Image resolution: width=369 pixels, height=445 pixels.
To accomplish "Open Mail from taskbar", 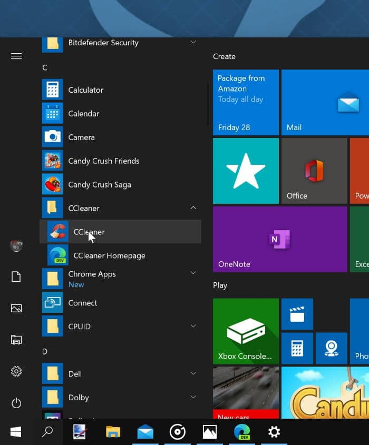I will (145, 432).
